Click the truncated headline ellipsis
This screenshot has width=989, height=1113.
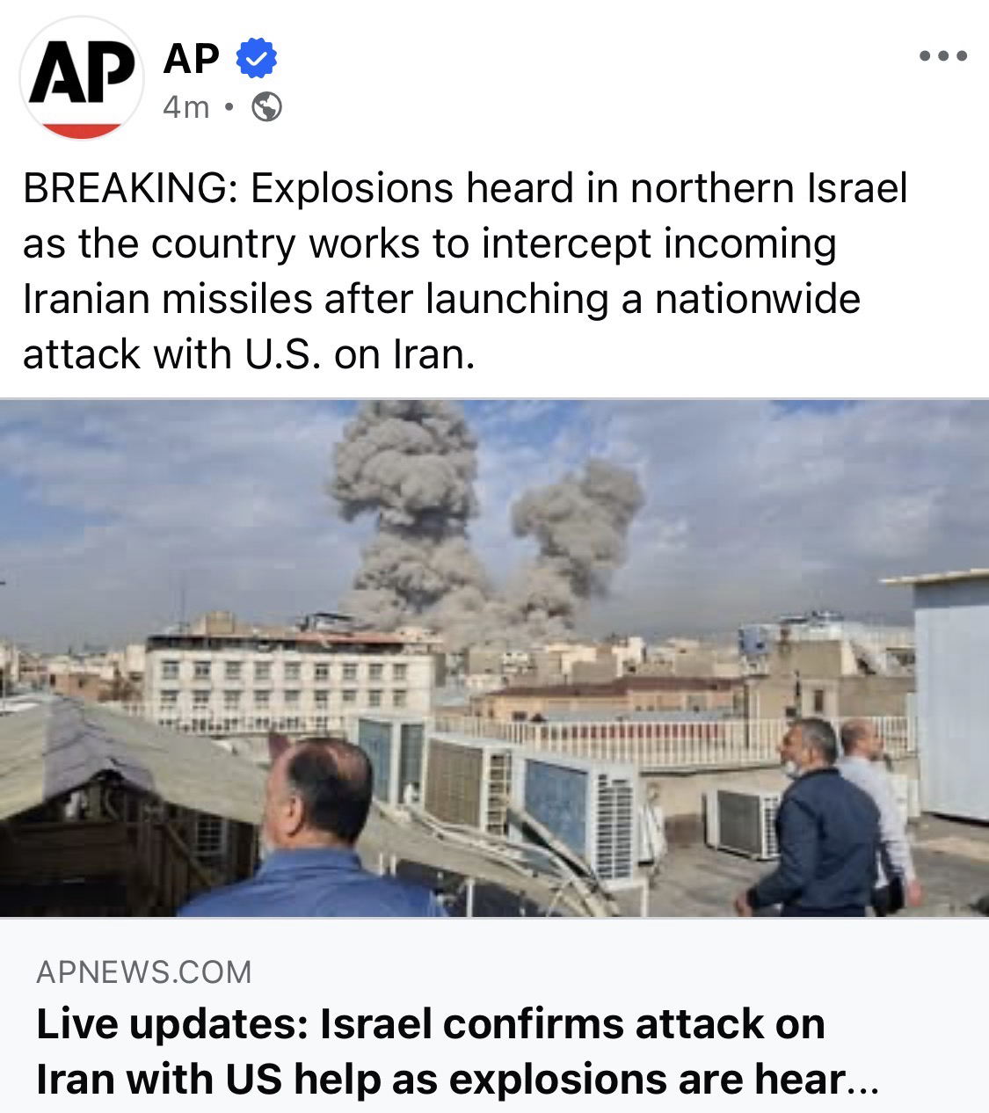tap(862, 1081)
